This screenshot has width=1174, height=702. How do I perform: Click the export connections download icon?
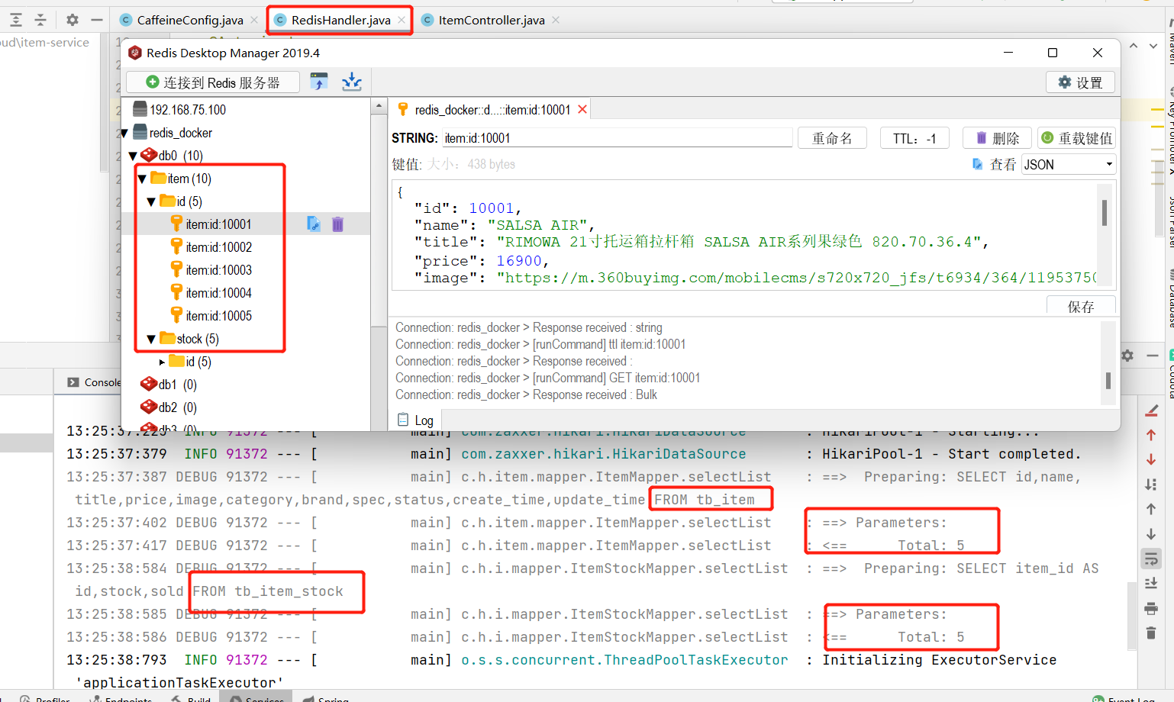(352, 82)
